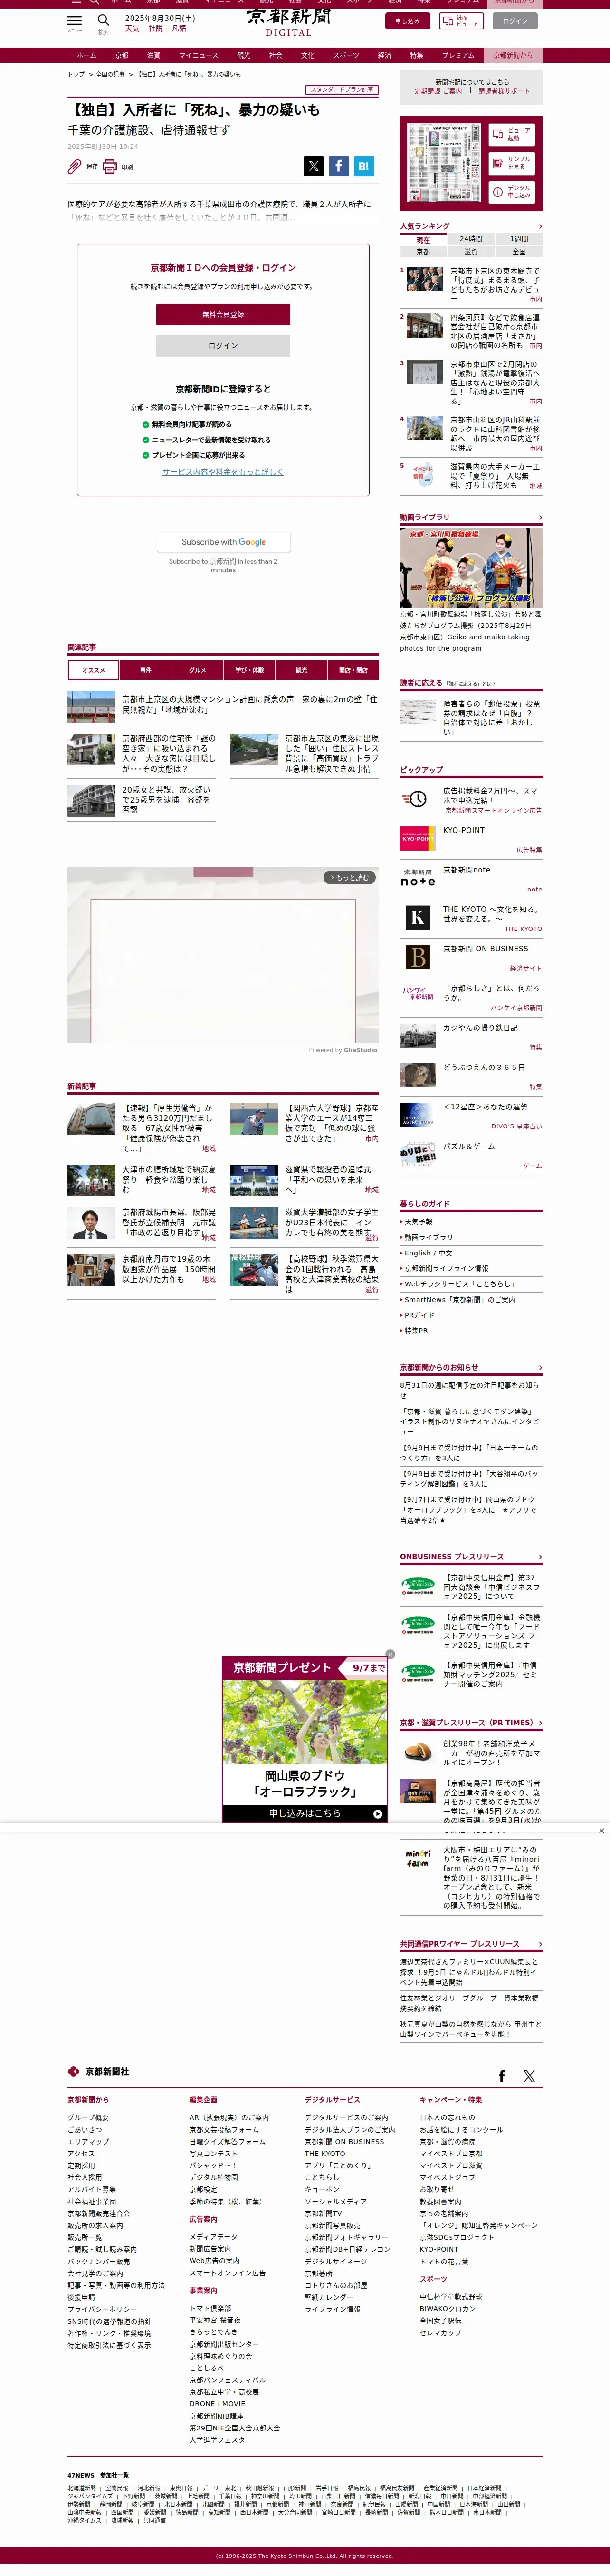610x2576 pixels.
Task: Expand 京都・滋賀プレスリリース chevron
Action: (540, 1722)
